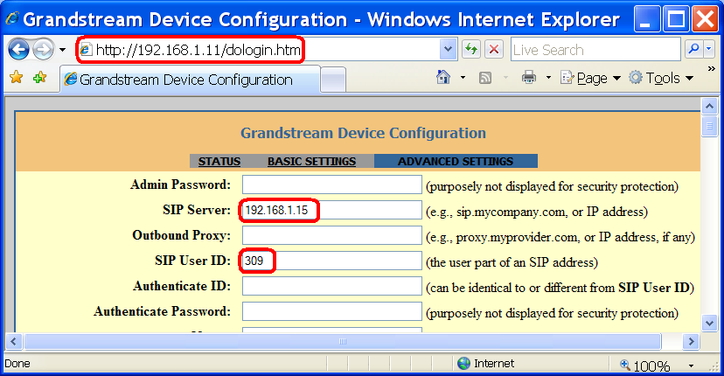Viewport: 724px width, 376px height.
Task: Go forward with the browser Forward arrow
Action: (44, 50)
